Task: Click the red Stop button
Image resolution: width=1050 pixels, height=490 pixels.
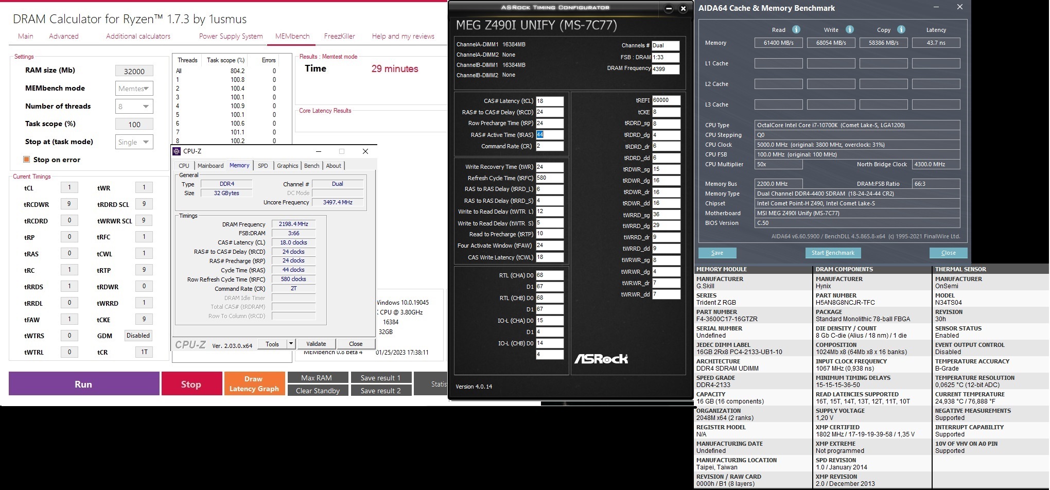Action: click(191, 384)
